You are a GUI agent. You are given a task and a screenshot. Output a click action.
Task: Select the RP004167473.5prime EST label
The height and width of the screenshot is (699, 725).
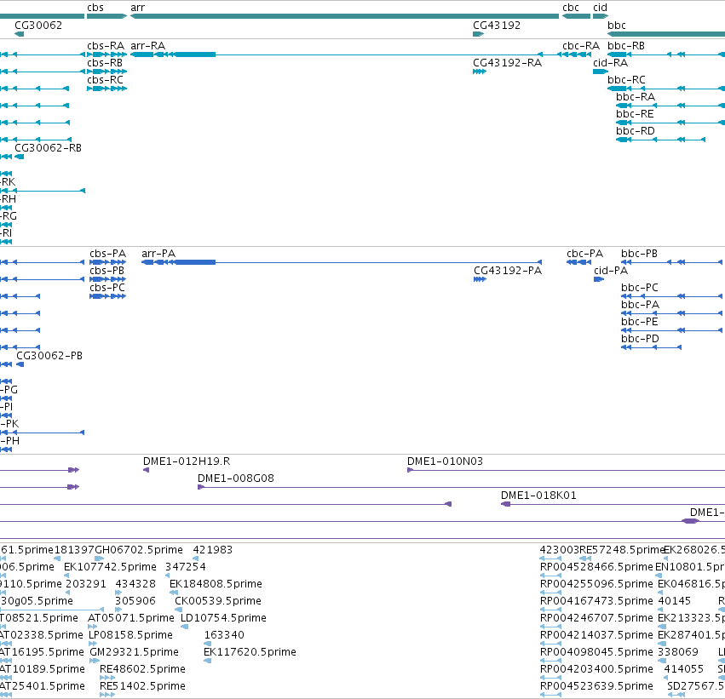(596, 602)
